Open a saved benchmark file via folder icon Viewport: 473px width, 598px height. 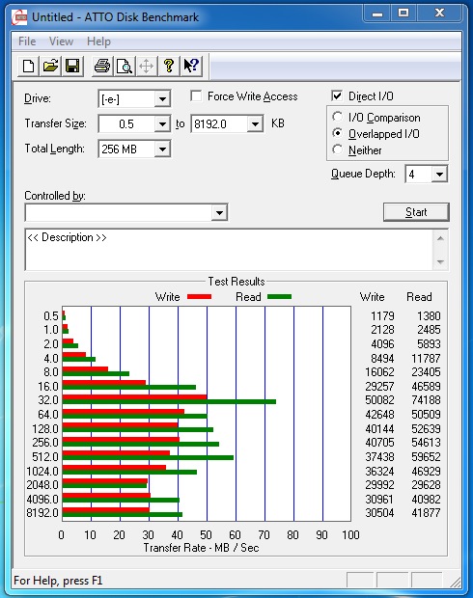point(51,66)
